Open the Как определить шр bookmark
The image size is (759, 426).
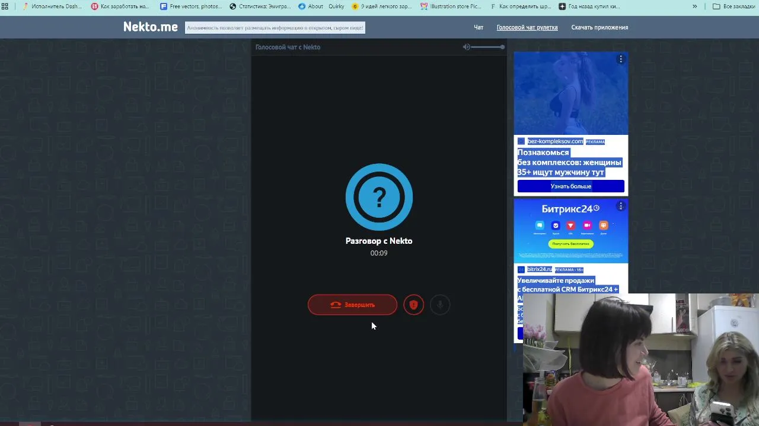[521, 7]
